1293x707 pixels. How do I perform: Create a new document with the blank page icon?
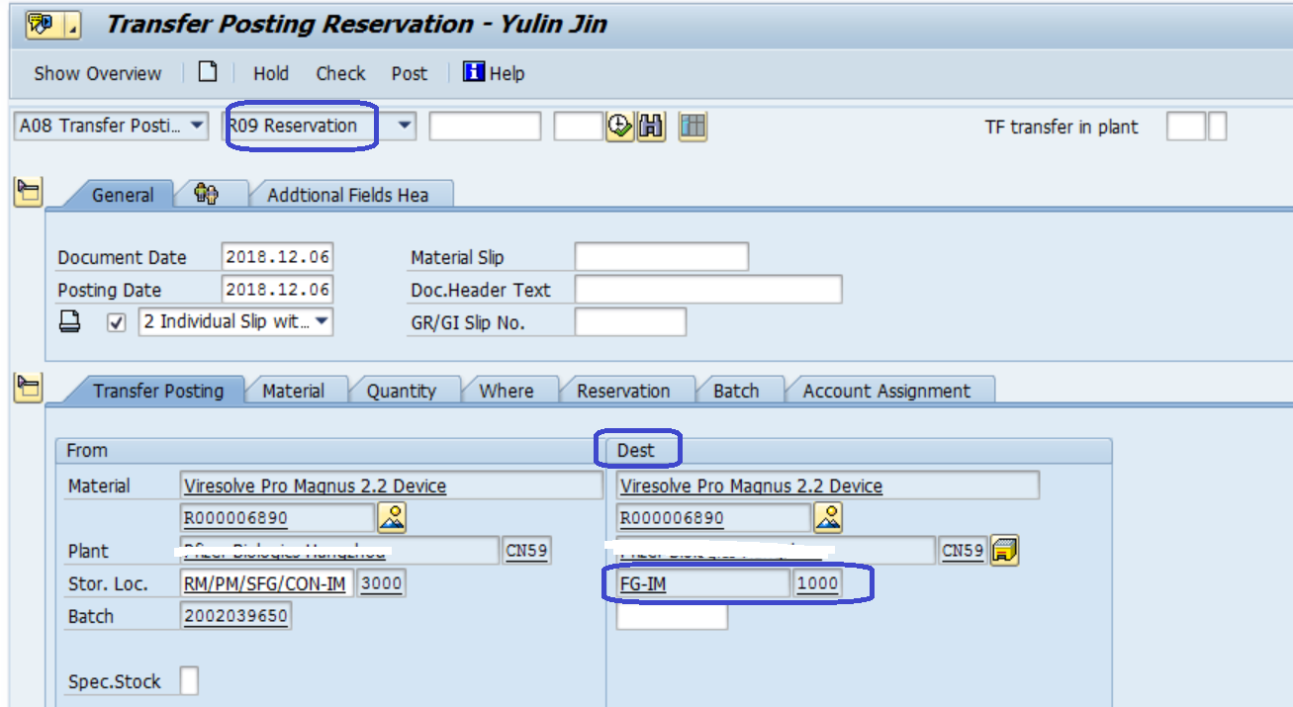pos(205,72)
